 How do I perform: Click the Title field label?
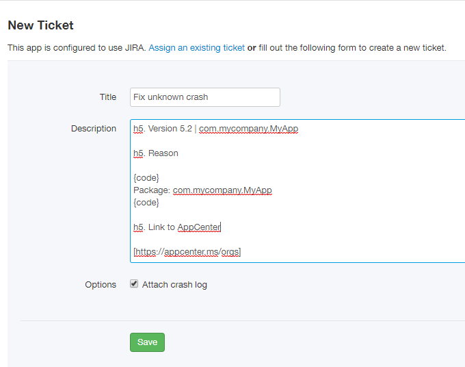tap(107, 97)
